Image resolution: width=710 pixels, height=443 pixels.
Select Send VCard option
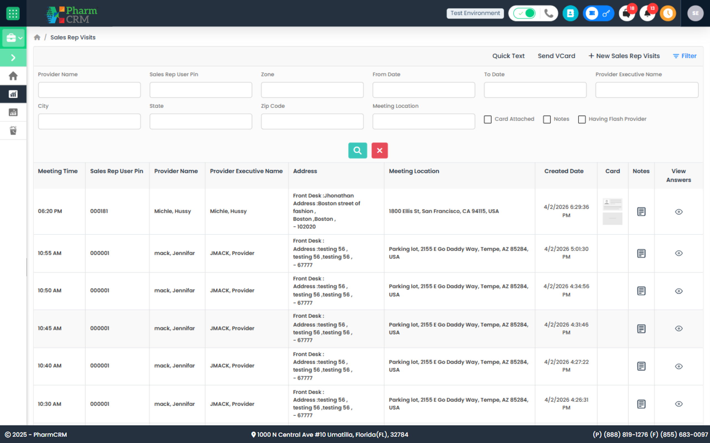click(x=556, y=56)
